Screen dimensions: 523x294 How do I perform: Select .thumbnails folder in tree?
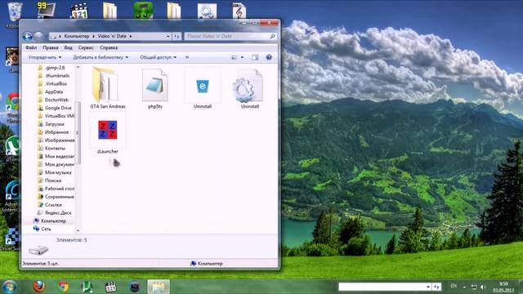(54, 76)
